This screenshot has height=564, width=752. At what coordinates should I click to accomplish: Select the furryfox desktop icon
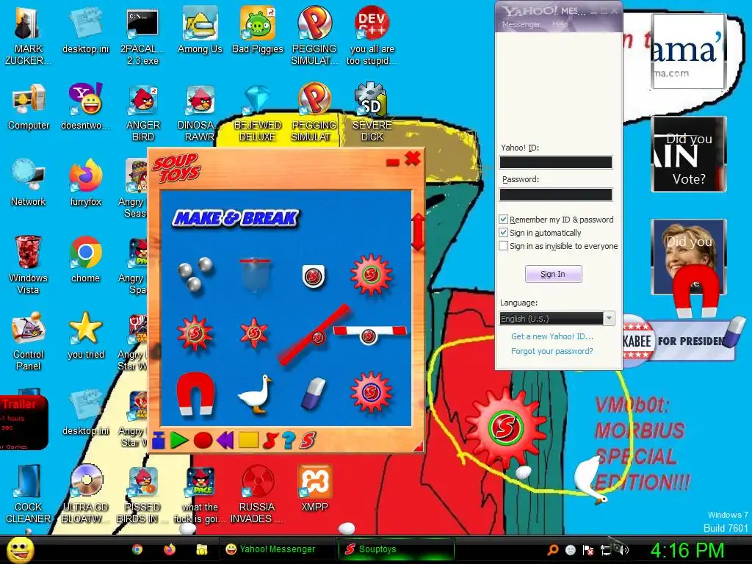click(x=85, y=183)
